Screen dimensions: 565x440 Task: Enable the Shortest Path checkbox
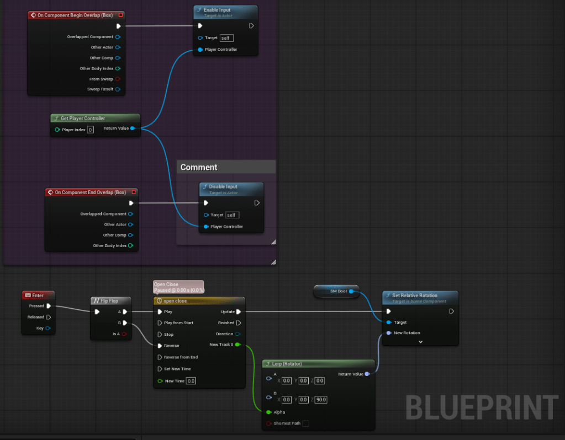pos(305,423)
